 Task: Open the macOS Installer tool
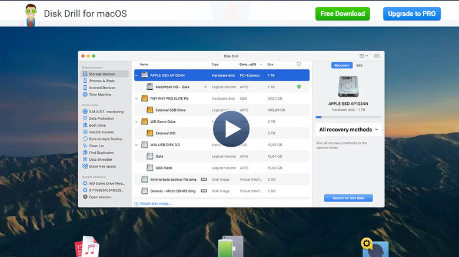pos(101,132)
